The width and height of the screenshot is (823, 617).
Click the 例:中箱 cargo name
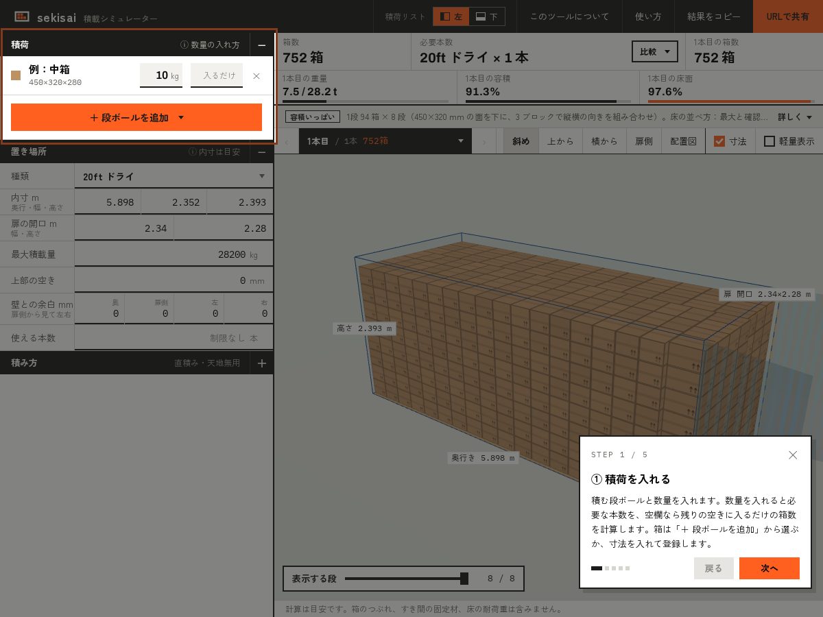point(49,69)
